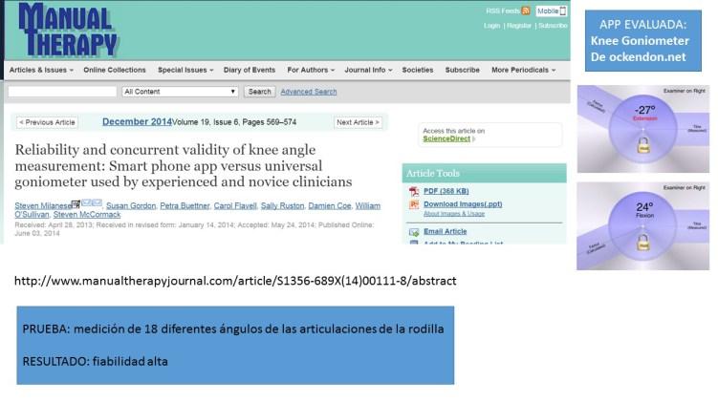718x403 pixels.
Task: Expand the Journal Info menu
Action: tap(368, 70)
